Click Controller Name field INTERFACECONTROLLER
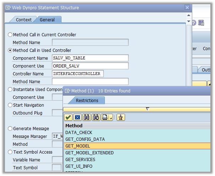 pos(78,74)
